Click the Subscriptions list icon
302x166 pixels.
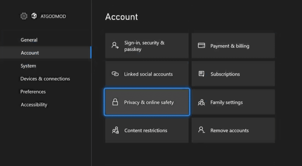[x=201, y=74]
